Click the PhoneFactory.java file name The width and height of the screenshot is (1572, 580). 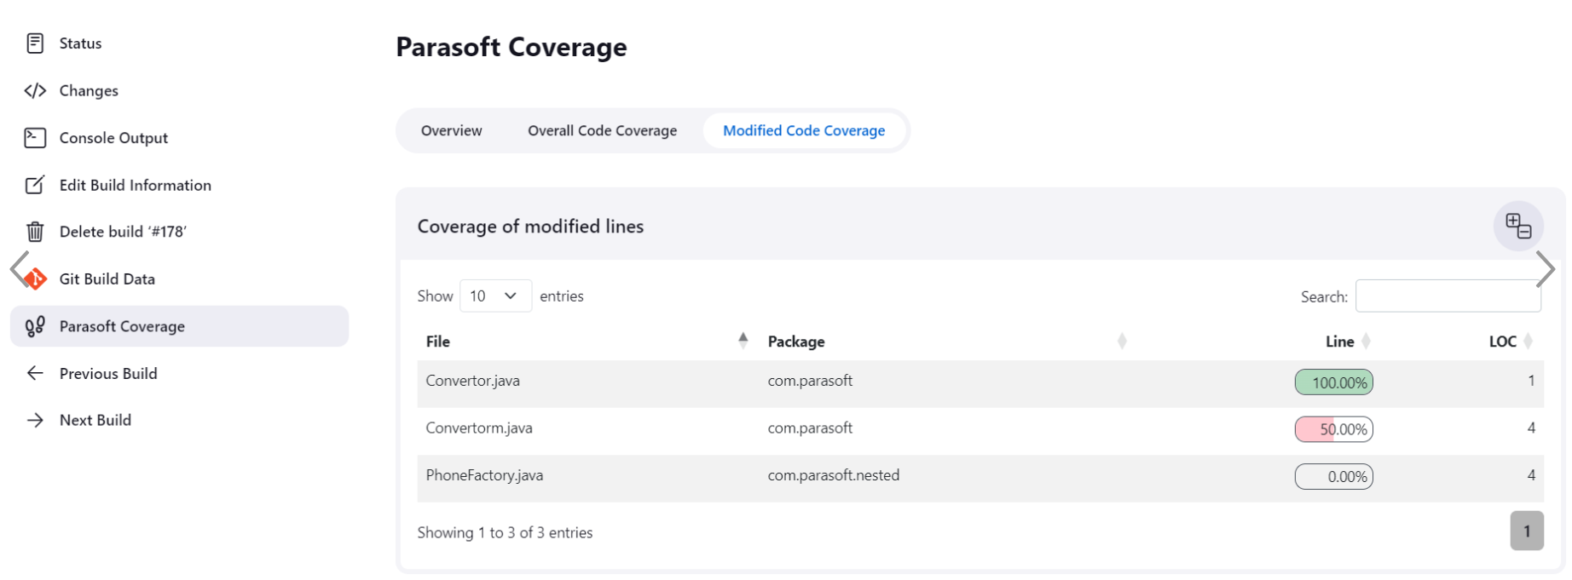(484, 475)
